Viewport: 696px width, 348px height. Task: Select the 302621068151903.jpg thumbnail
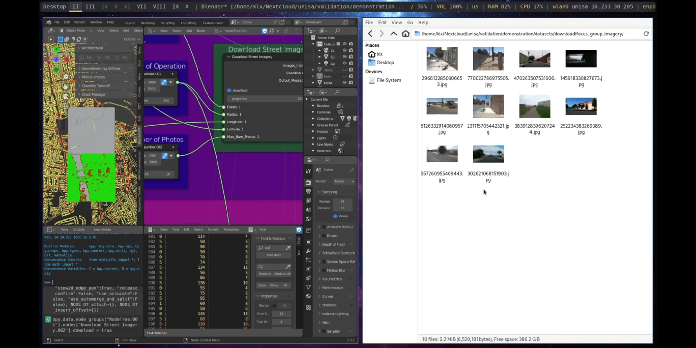(488, 154)
